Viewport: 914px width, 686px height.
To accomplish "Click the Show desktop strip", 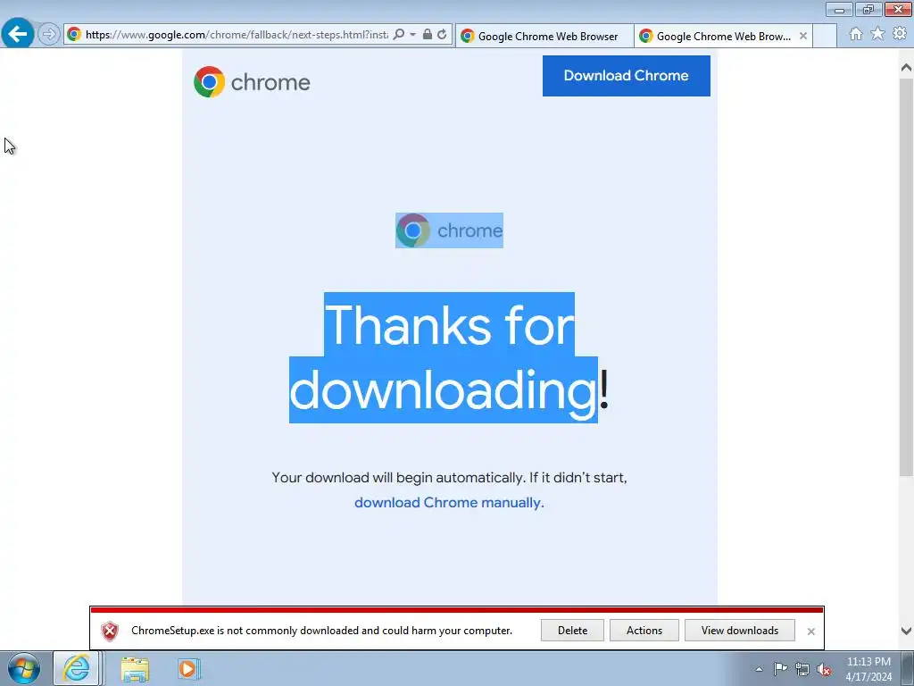I will pos(908,668).
